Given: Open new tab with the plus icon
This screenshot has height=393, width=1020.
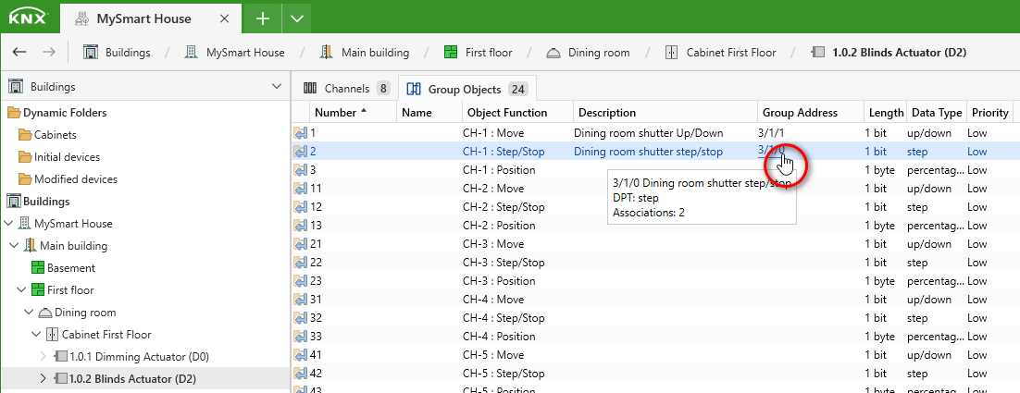Looking at the screenshot, I should pyautogui.click(x=262, y=18).
